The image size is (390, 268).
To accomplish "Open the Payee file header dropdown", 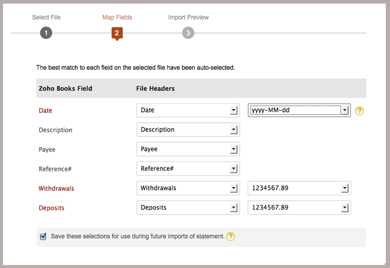I will 188,149.
